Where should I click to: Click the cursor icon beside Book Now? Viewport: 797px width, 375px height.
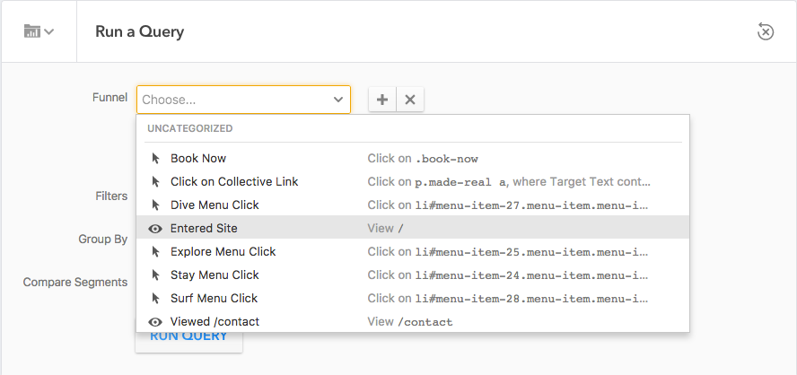pyautogui.click(x=155, y=159)
